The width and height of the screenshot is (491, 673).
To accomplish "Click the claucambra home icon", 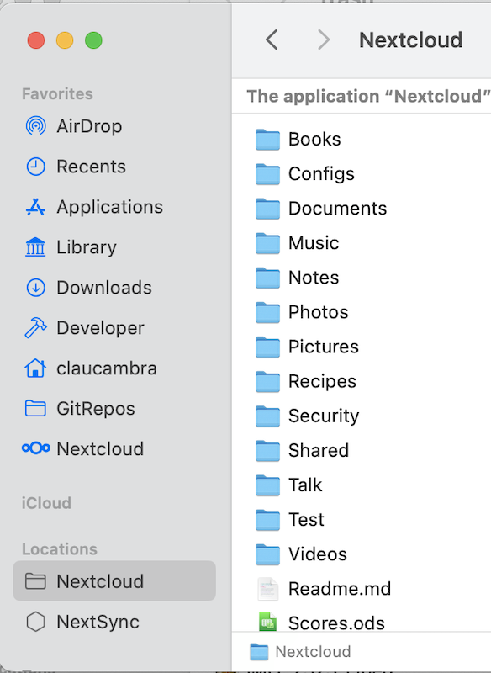I will click(35, 368).
